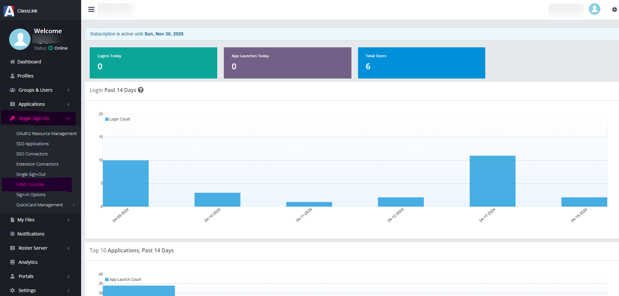Click the Logins Today card
The width and height of the screenshot is (619, 296).
point(153,63)
